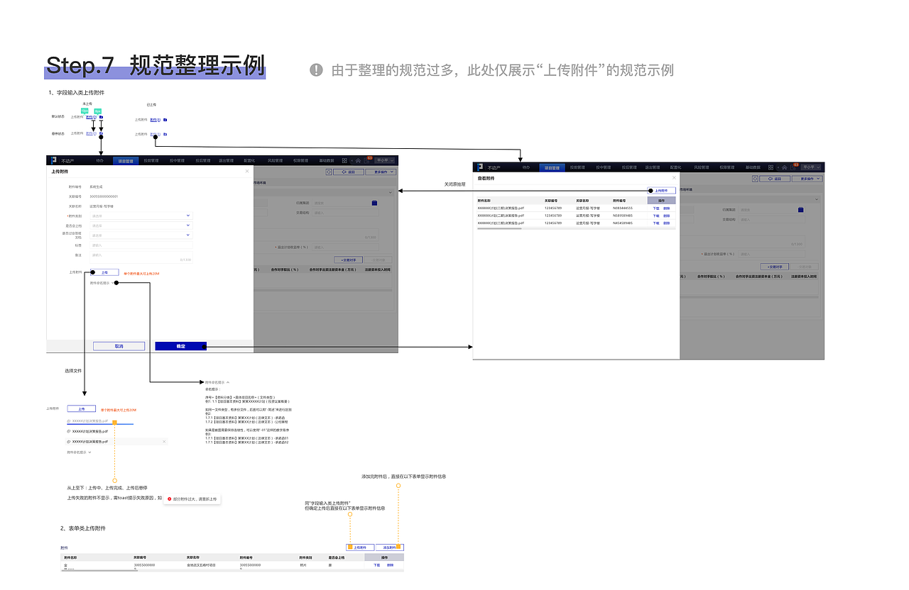
Task: Click the horizontal scrollbar in the 查看附件 table
Action: 500,228
